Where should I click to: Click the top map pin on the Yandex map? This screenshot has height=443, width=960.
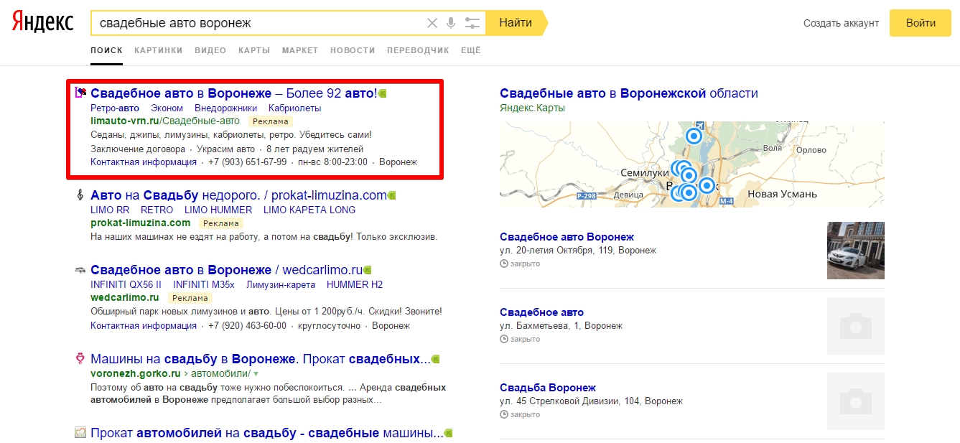[x=694, y=136]
